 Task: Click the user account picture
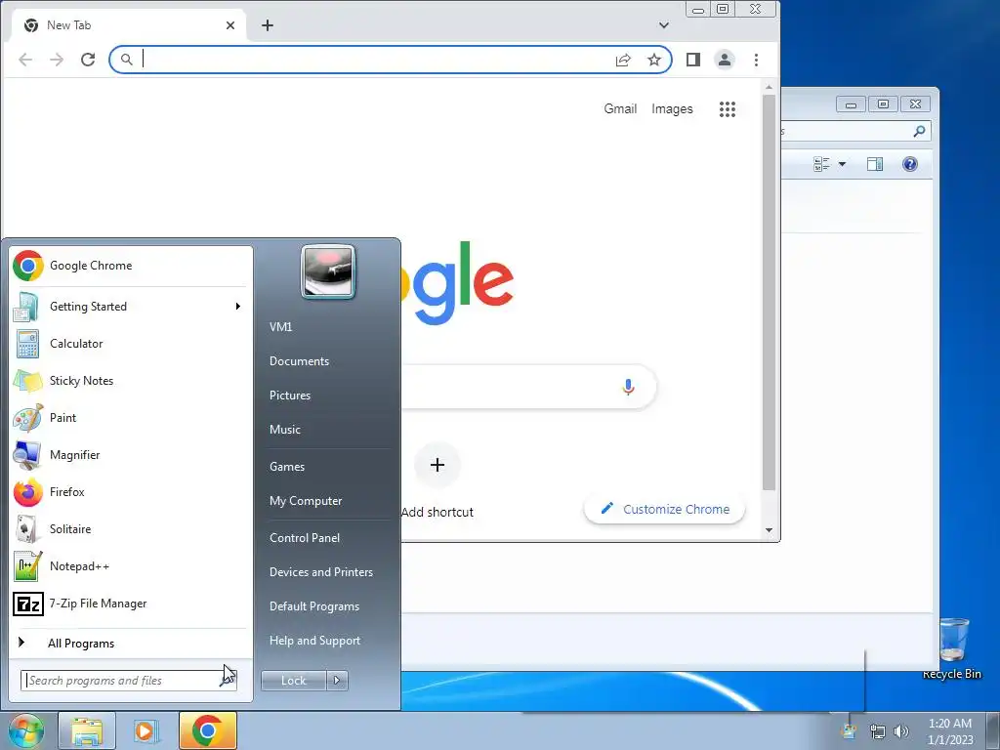click(328, 271)
